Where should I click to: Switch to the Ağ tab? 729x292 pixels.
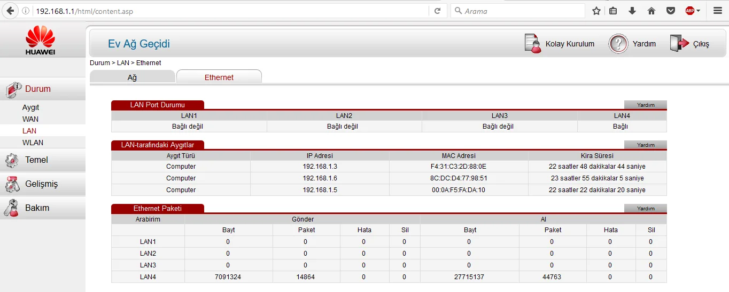[132, 77]
